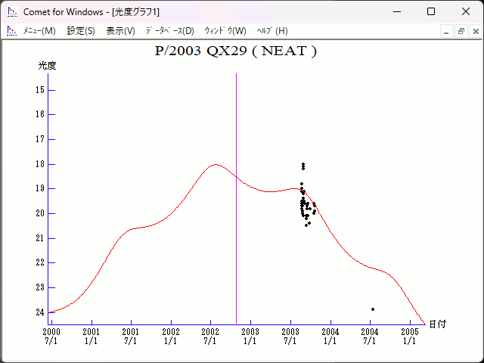Open the 設定(S) settings menu
Screen dimensions: 484x363
(81, 31)
